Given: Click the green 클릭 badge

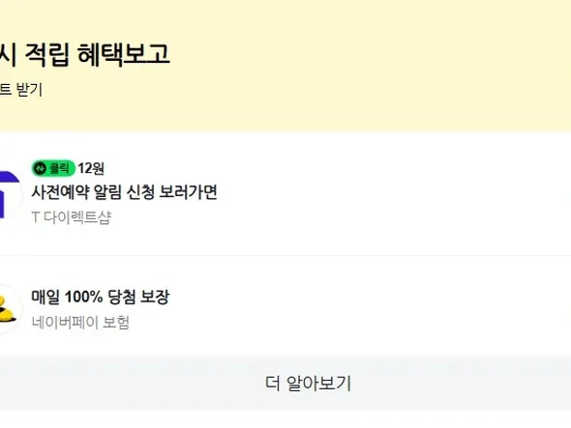Looking at the screenshot, I should (53, 168).
